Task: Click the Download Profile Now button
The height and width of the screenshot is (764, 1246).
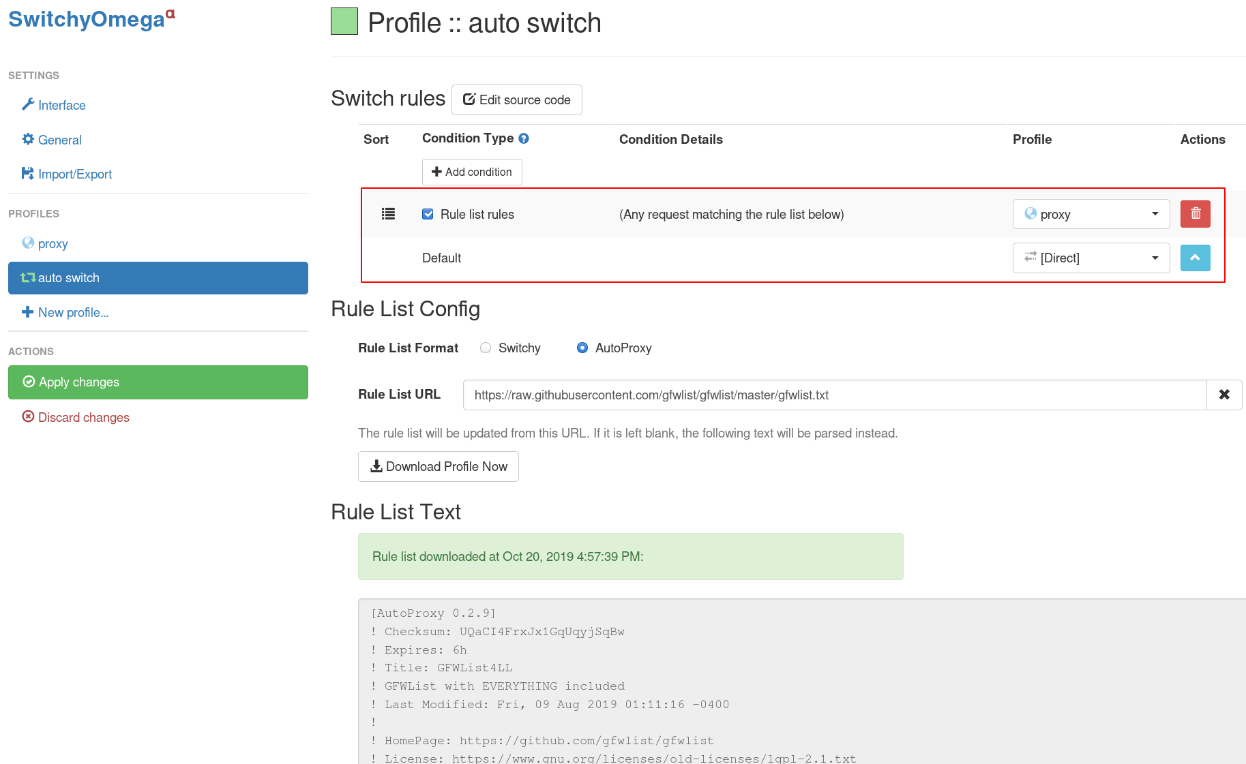Action: point(439,466)
